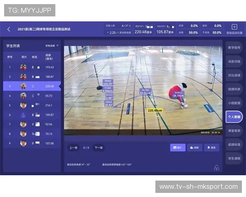Expand the 2.25 训练强度 dropdown arrow
Screen dimensions: 246x197
[108, 32]
